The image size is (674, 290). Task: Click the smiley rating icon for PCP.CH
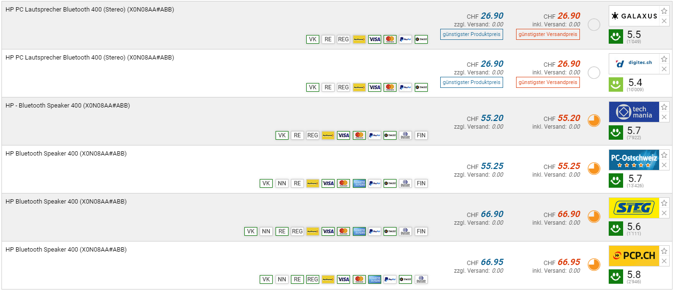[616, 277]
